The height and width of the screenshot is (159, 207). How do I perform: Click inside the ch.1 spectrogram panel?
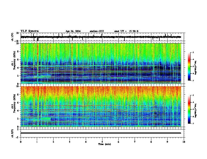tap(101, 63)
